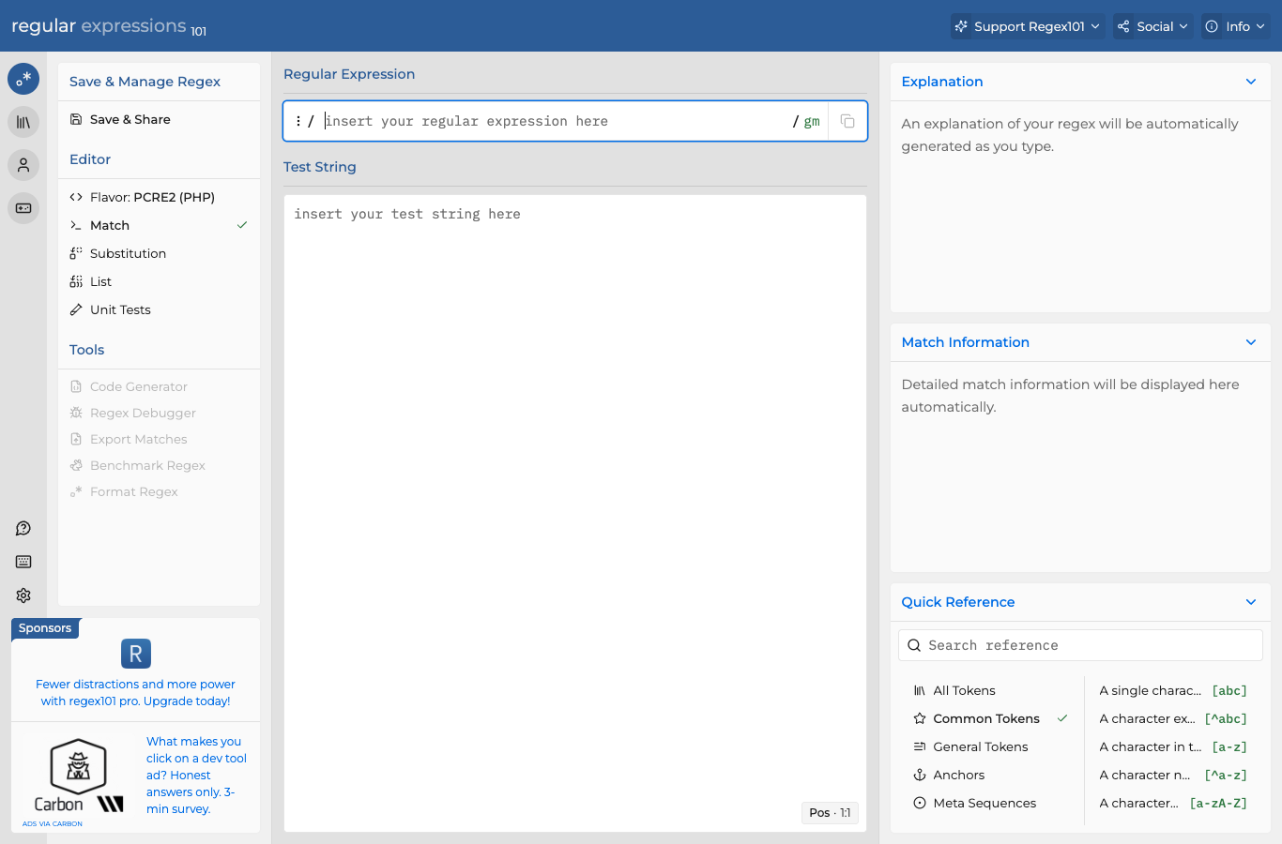Image resolution: width=1282 pixels, height=844 pixels.
Task: Click the Unit Tests pencil icon
Action: [76, 309]
